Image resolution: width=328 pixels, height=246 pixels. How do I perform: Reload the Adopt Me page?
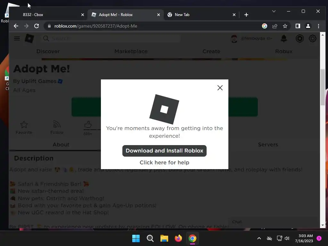(x=37, y=26)
